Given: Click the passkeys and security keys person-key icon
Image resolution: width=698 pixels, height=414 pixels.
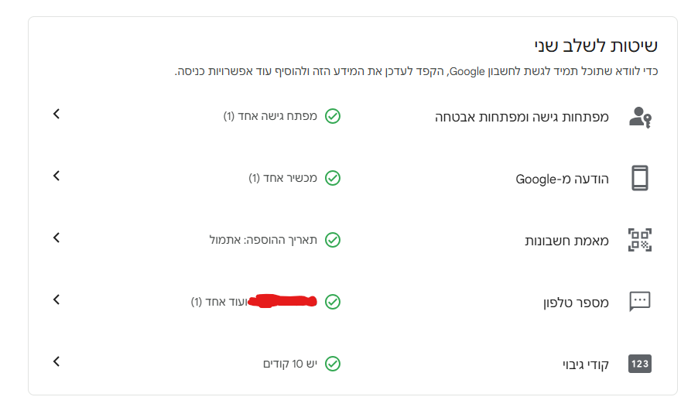Looking at the screenshot, I should (640, 118).
